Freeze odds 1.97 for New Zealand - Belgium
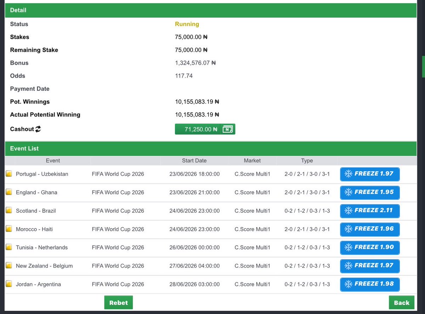 pos(370,266)
